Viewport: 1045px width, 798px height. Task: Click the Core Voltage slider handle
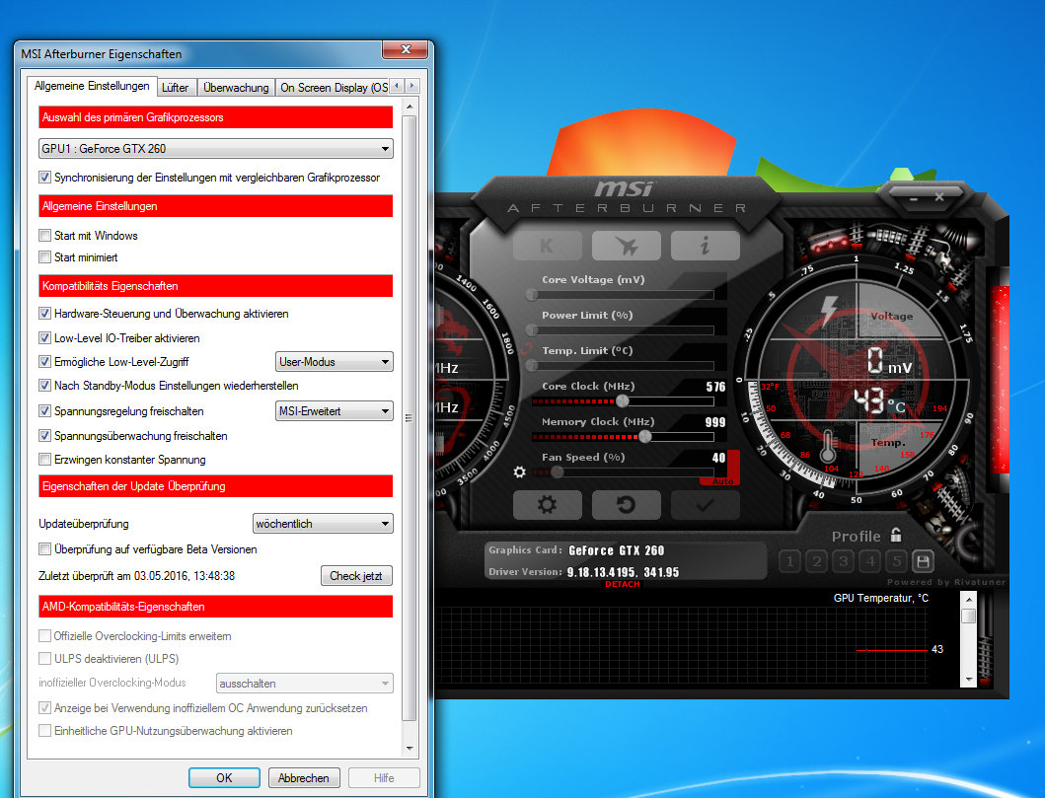click(x=532, y=294)
